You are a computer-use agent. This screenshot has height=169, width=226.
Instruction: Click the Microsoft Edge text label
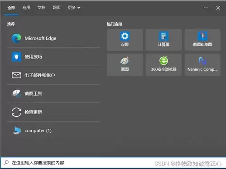click(x=40, y=38)
